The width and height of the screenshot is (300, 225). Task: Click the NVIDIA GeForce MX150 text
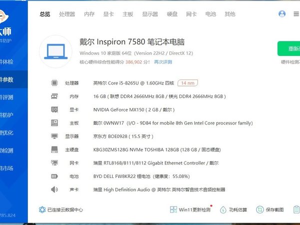tap(134, 110)
